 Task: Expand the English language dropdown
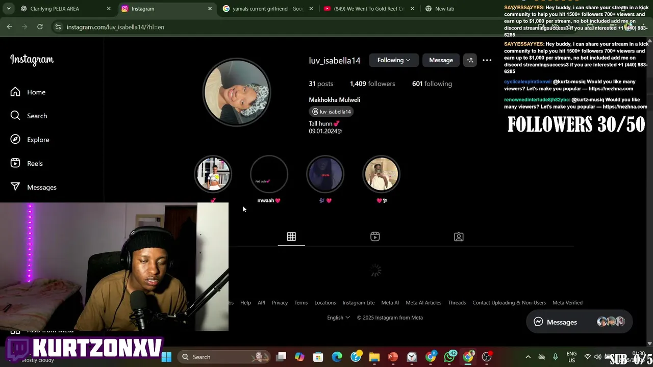339,318
